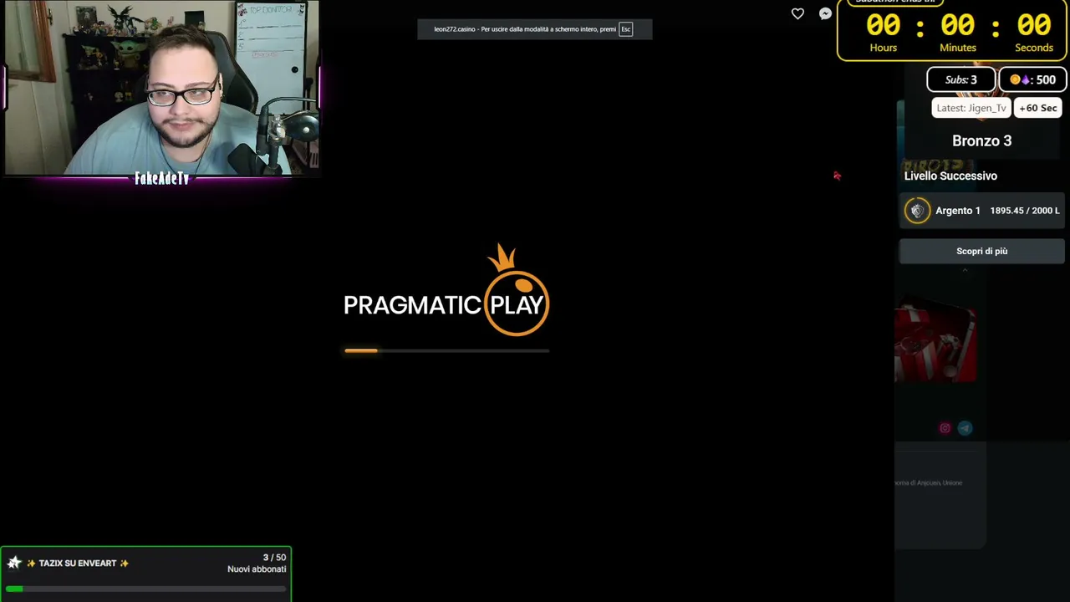
Task: Click the gold coin bits icon
Action: tap(1015, 79)
